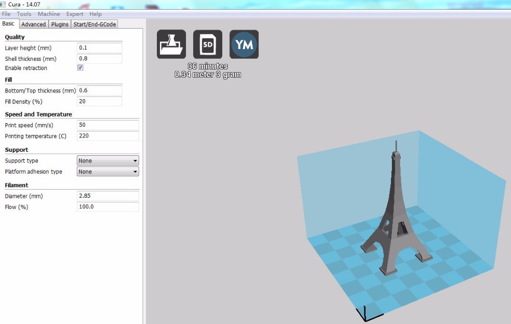Click the SD card save toolpath icon
Viewport: 511px width, 324px height.
click(207, 44)
